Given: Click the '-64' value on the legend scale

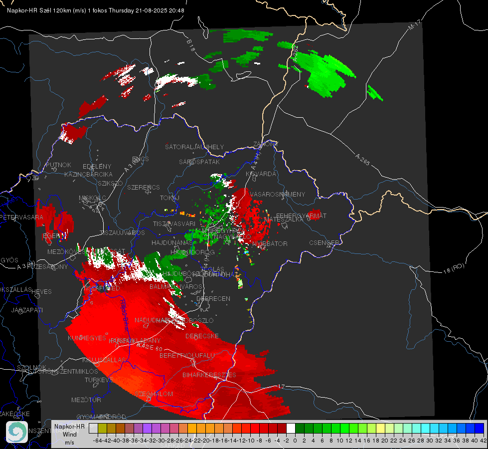Looking at the screenshot, I should point(97,441).
